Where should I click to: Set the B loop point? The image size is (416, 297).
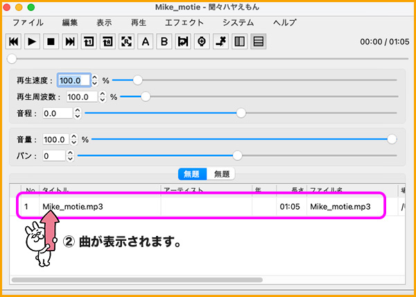coord(164,42)
